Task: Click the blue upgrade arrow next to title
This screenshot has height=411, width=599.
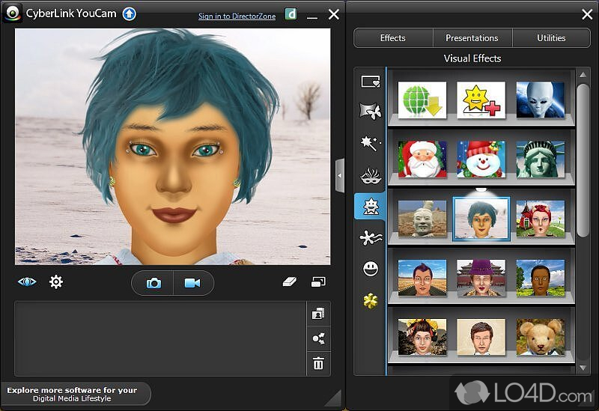Action: click(x=130, y=13)
